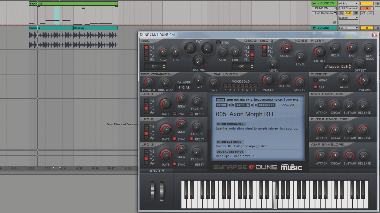Select OSC 1 sine waveform LED
Image resolution: width=380 pixels, height=213 pixels.
point(146,55)
